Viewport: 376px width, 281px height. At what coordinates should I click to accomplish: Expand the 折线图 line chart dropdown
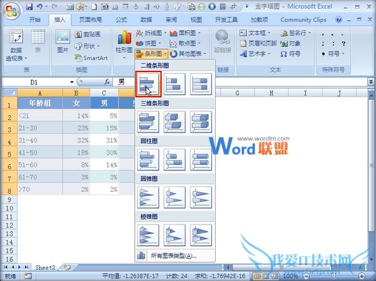(151, 33)
